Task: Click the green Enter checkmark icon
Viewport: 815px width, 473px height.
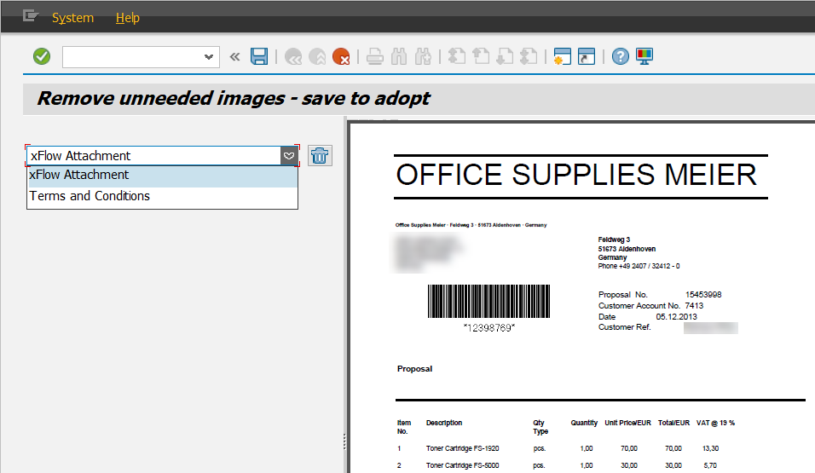Action: (41, 57)
